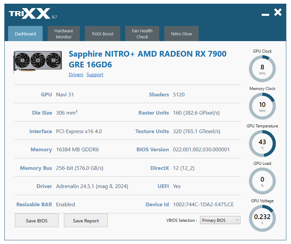Image resolution: width=291 pixels, height=244 pixels.
Task: Click the DirectX value 12 (12_2)
Action: (184, 168)
